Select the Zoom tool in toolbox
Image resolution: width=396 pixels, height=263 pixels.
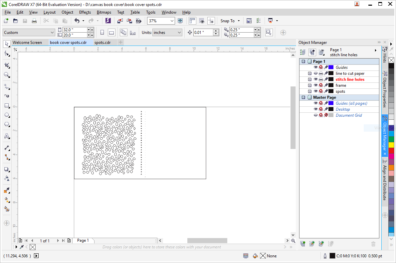7,75
